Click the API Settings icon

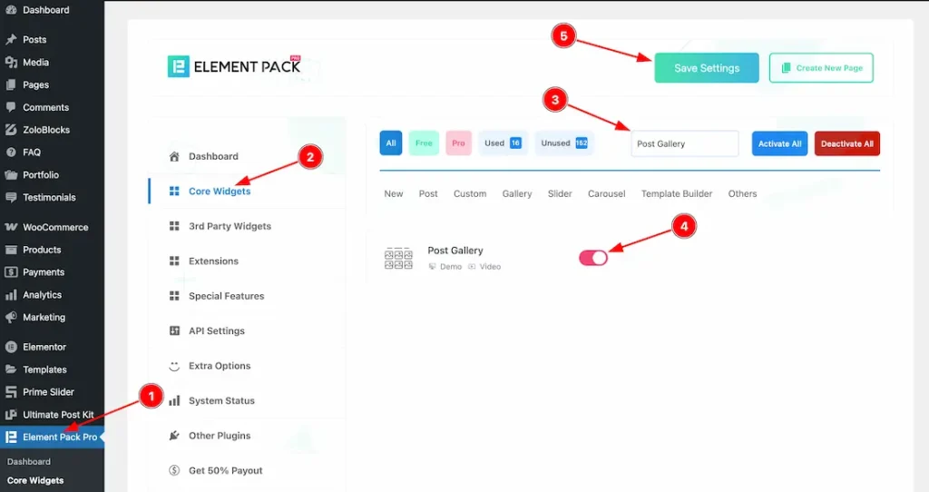pyautogui.click(x=174, y=330)
